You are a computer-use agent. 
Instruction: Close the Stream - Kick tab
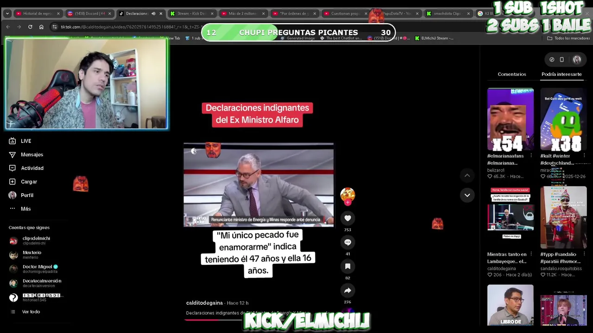coord(212,13)
